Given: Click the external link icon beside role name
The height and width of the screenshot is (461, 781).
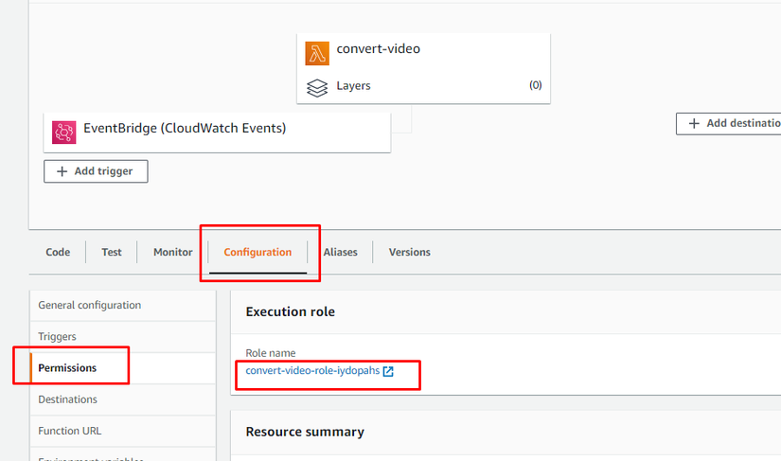Looking at the screenshot, I should pos(388,371).
